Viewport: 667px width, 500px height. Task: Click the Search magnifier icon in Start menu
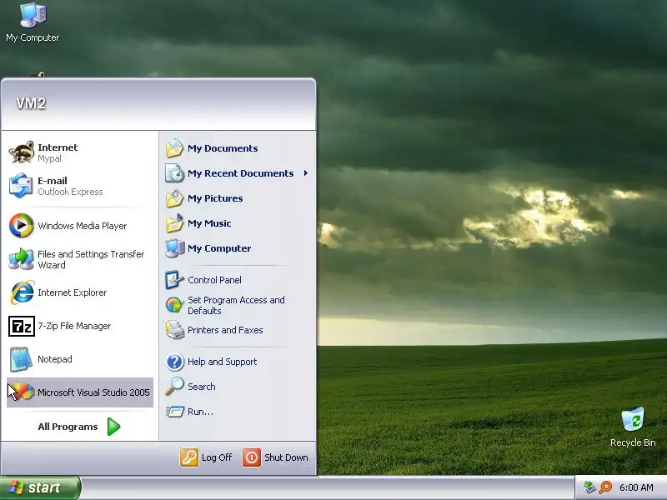pyautogui.click(x=174, y=387)
